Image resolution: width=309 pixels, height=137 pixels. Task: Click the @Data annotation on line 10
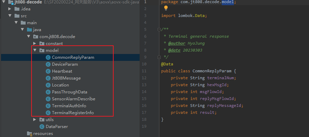(167, 64)
